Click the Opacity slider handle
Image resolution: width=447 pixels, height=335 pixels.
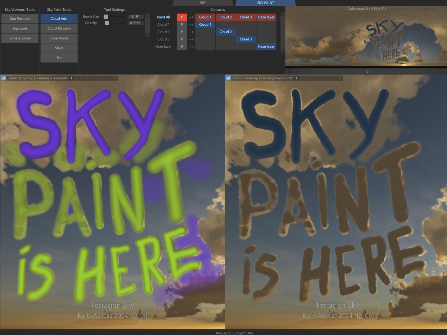pos(107,23)
